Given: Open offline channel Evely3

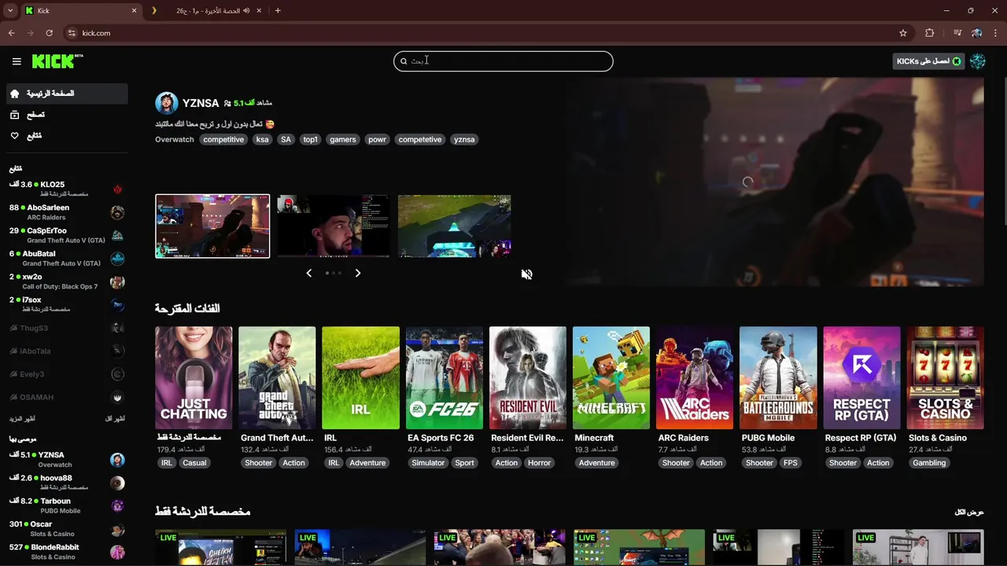Looking at the screenshot, I should 67,374.
